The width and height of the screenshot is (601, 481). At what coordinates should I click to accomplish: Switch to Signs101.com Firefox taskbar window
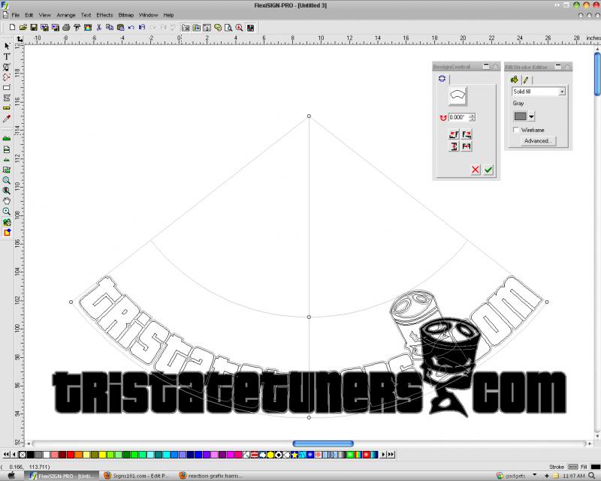click(x=137, y=476)
